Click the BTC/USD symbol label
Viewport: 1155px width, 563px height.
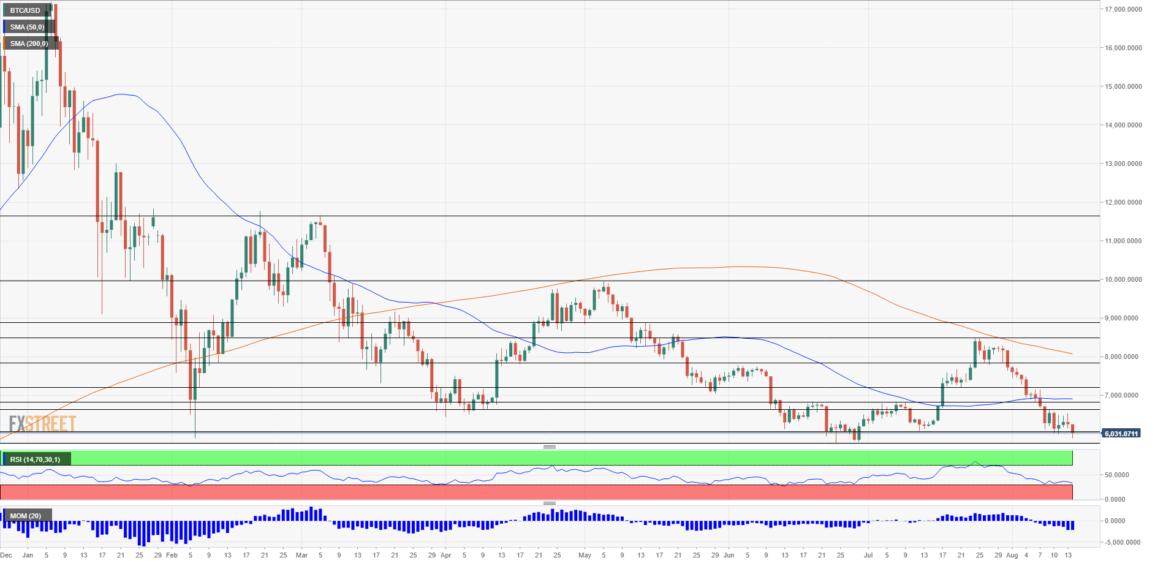[25, 10]
